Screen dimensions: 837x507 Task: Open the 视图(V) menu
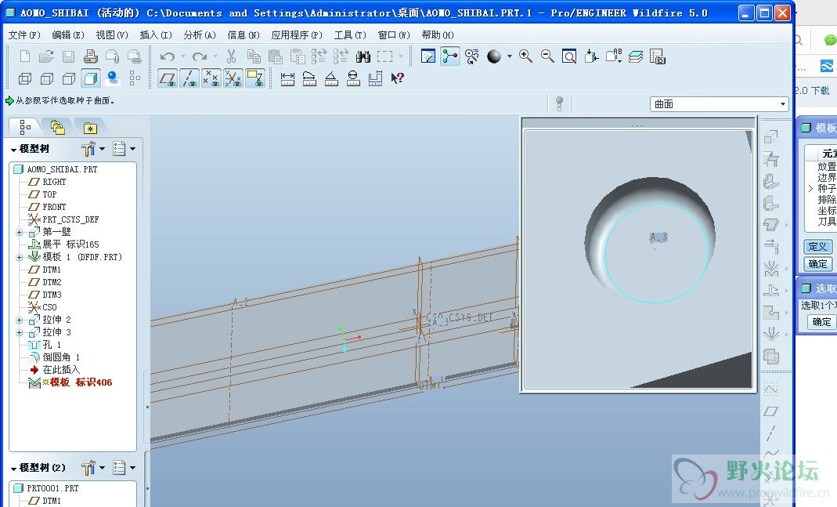pos(111,35)
